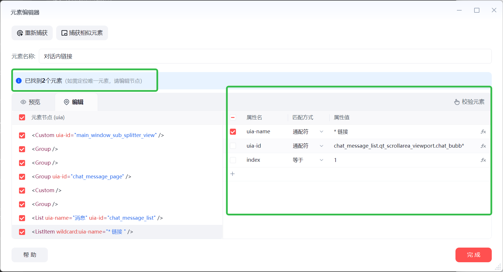The height and width of the screenshot is (272, 503).
Task: Click the eye icon on 预览 tab
Action: point(23,102)
